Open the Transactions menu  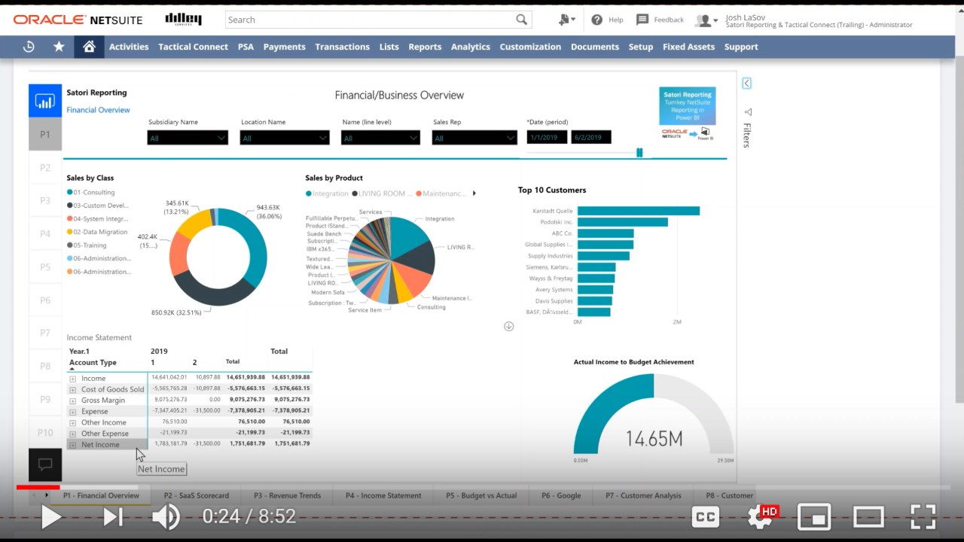pyautogui.click(x=342, y=47)
